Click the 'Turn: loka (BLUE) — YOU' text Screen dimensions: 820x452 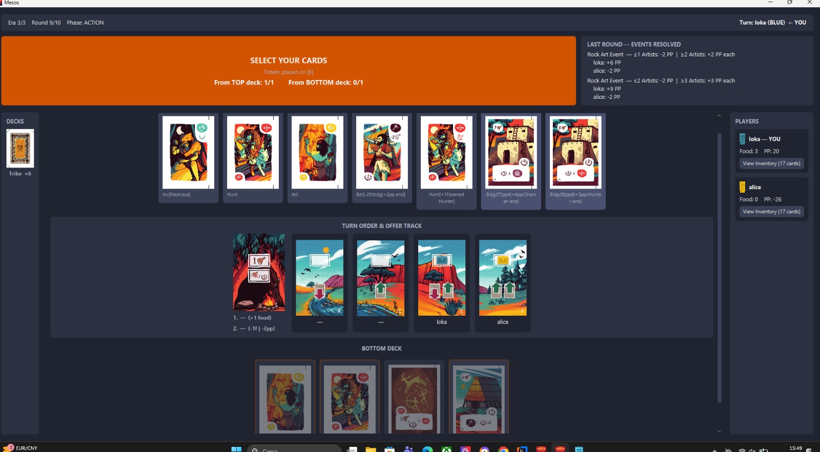pyautogui.click(x=772, y=23)
